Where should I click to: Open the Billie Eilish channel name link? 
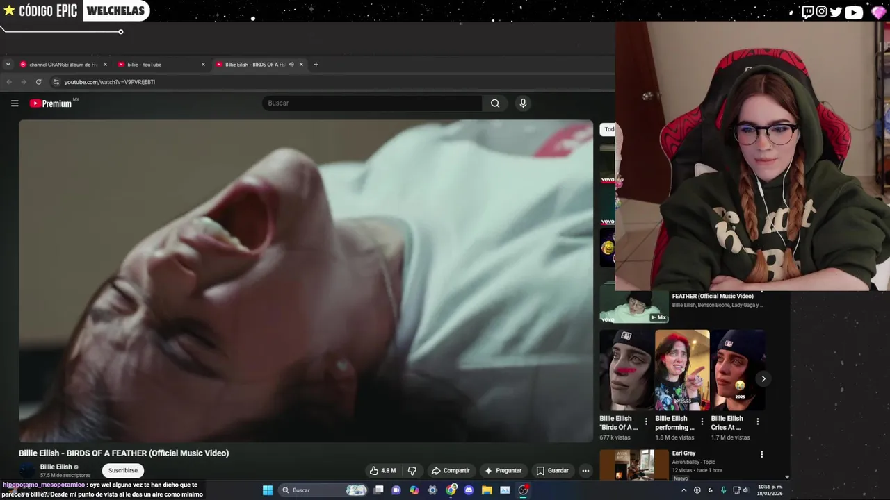pyautogui.click(x=56, y=467)
